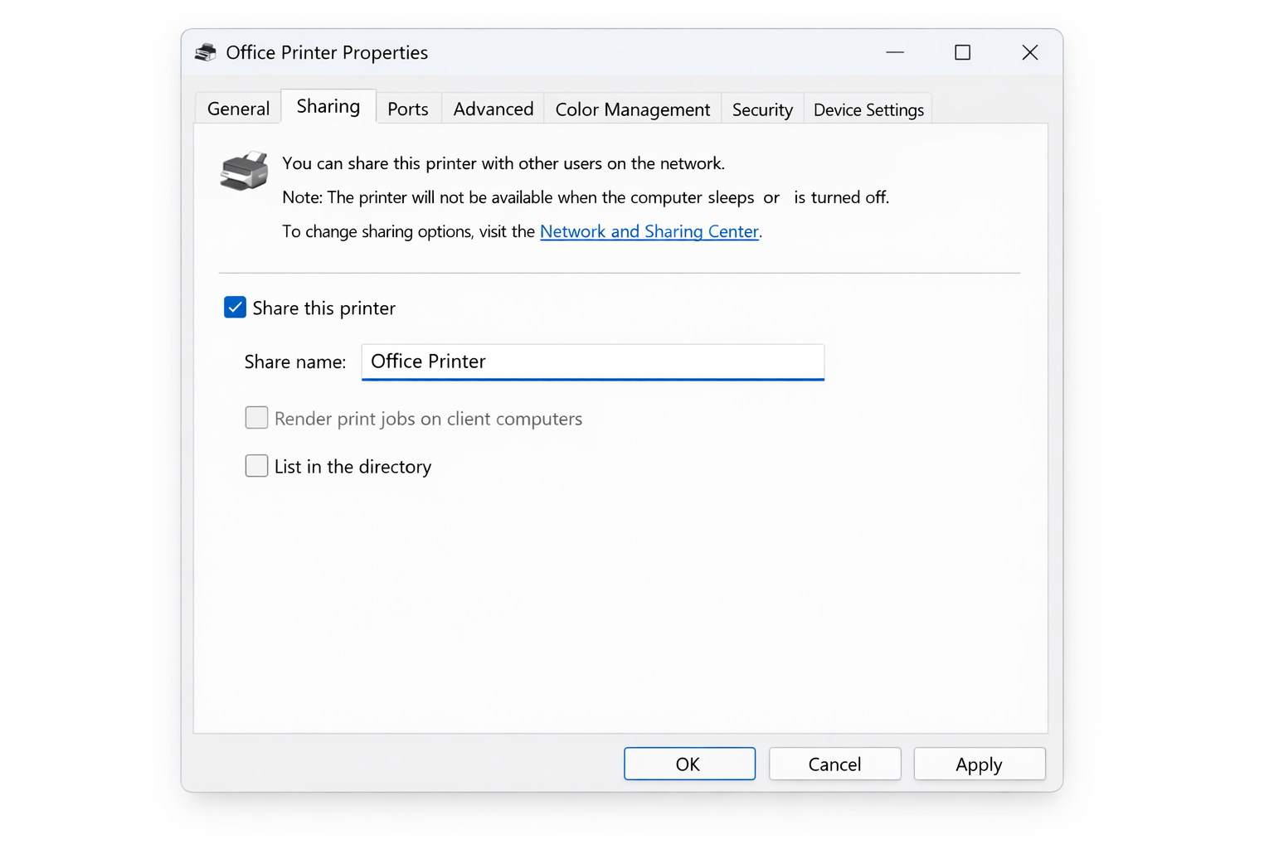Open the Ports tab
The height and width of the screenshot is (849, 1274).
[407, 108]
